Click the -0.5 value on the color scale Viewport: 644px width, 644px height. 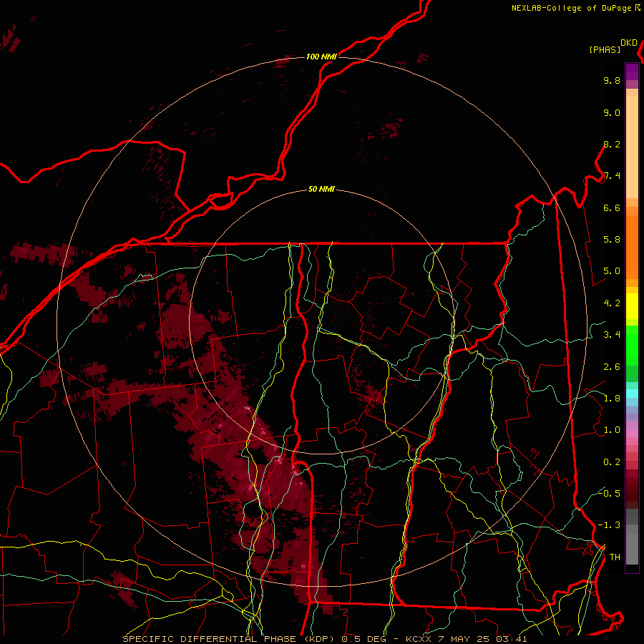(x=609, y=493)
